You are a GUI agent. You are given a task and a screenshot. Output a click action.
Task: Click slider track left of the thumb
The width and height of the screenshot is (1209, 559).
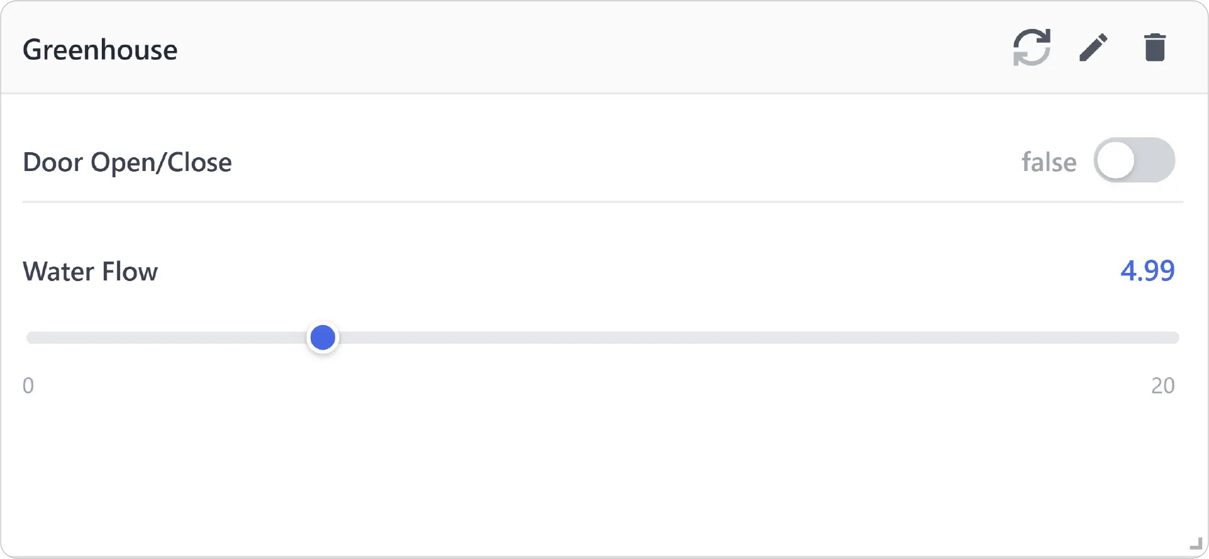(x=167, y=338)
